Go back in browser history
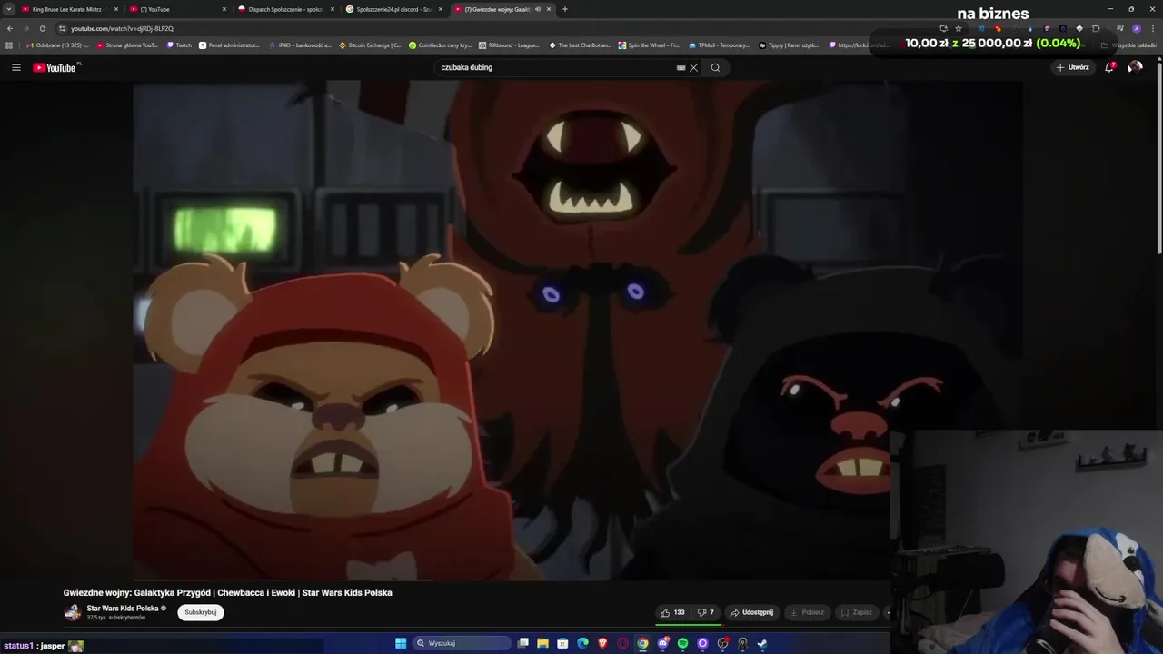The width and height of the screenshot is (1163, 654). pyautogui.click(x=10, y=28)
